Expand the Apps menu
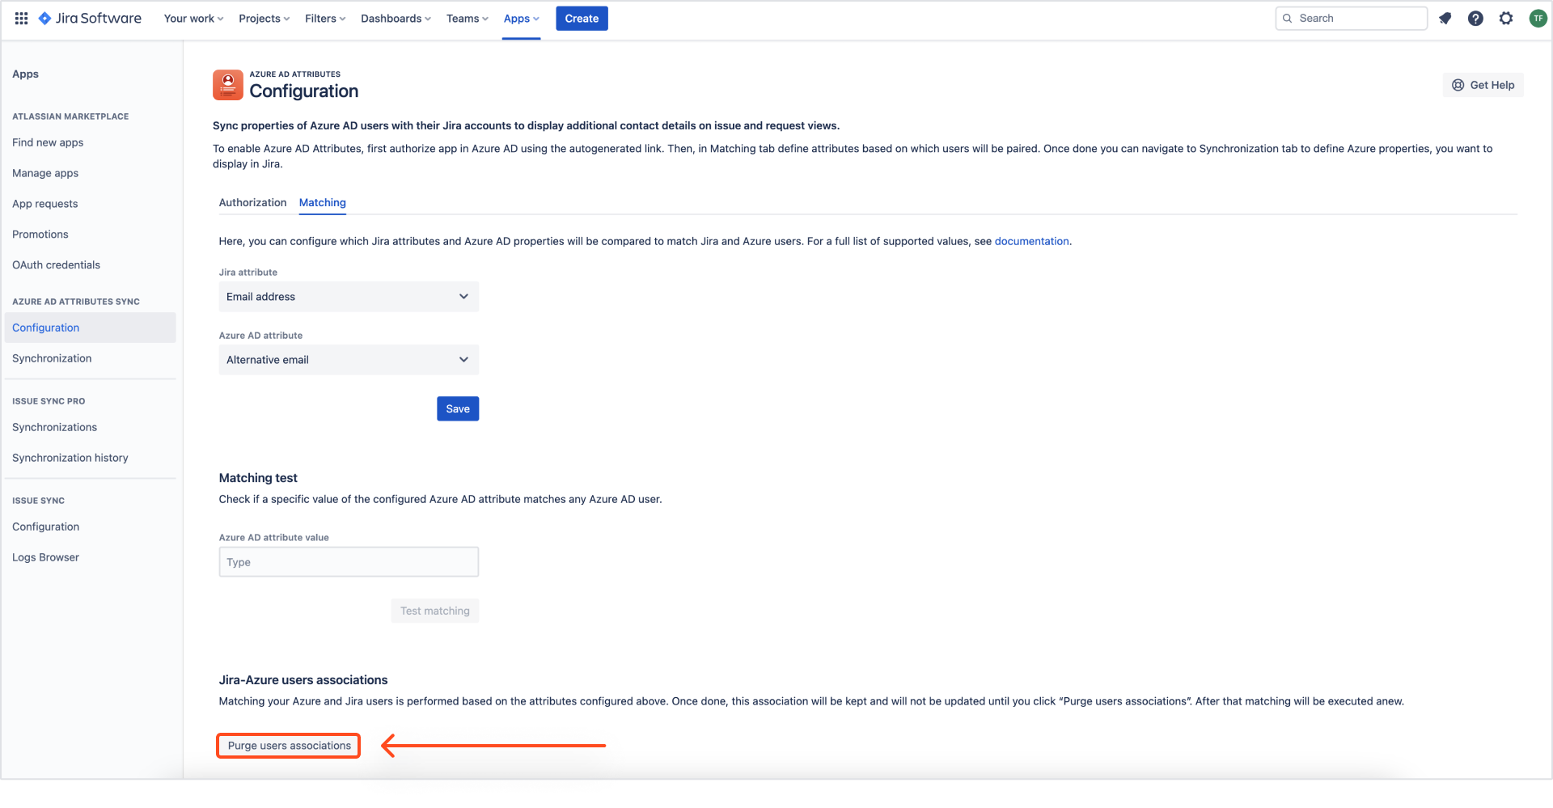This screenshot has width=1553, height=808. click(x=521, y=18)
